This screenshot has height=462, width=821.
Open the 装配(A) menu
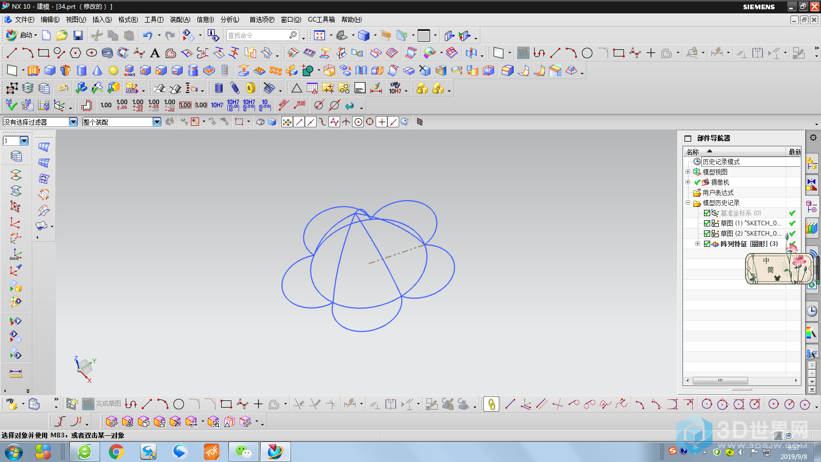click(x=180, y=20)
